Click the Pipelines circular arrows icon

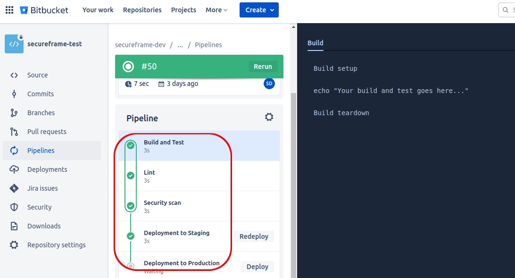coord(14,151)
